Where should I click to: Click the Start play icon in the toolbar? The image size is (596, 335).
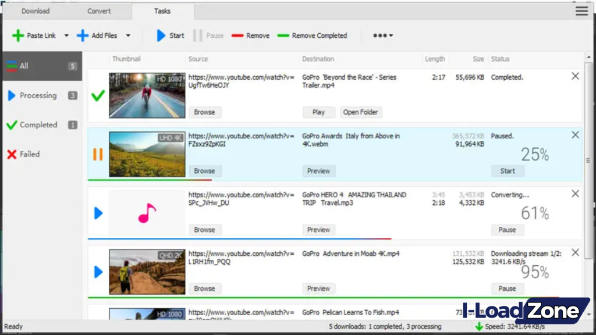pos(162,35)
